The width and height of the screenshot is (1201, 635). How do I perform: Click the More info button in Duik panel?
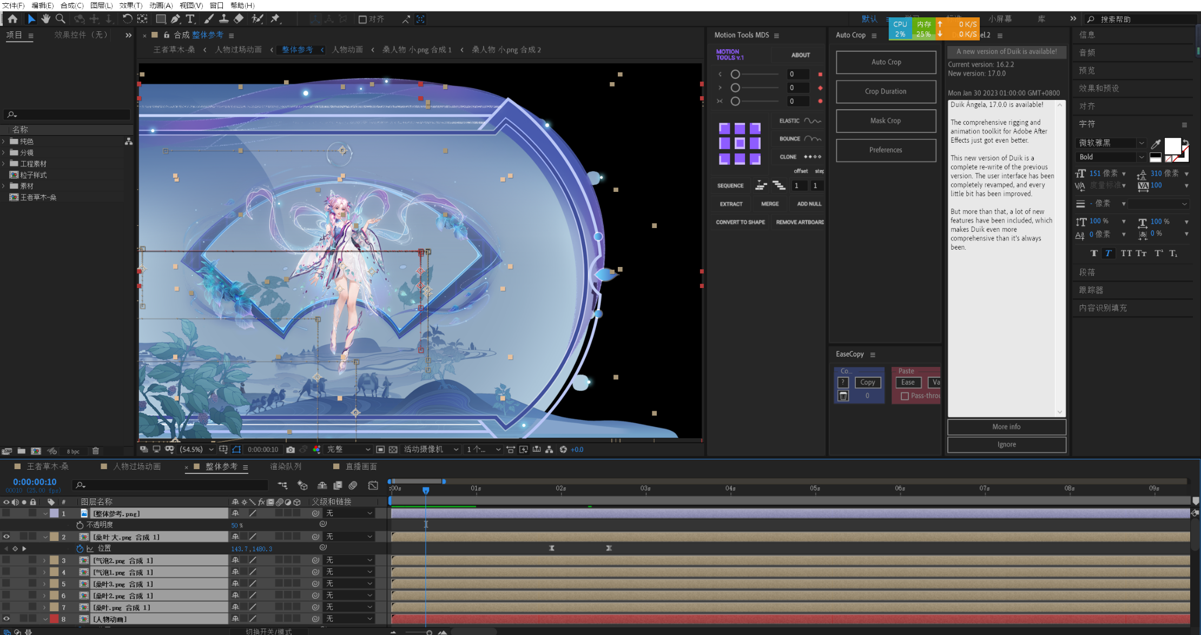pos(1006,427)
